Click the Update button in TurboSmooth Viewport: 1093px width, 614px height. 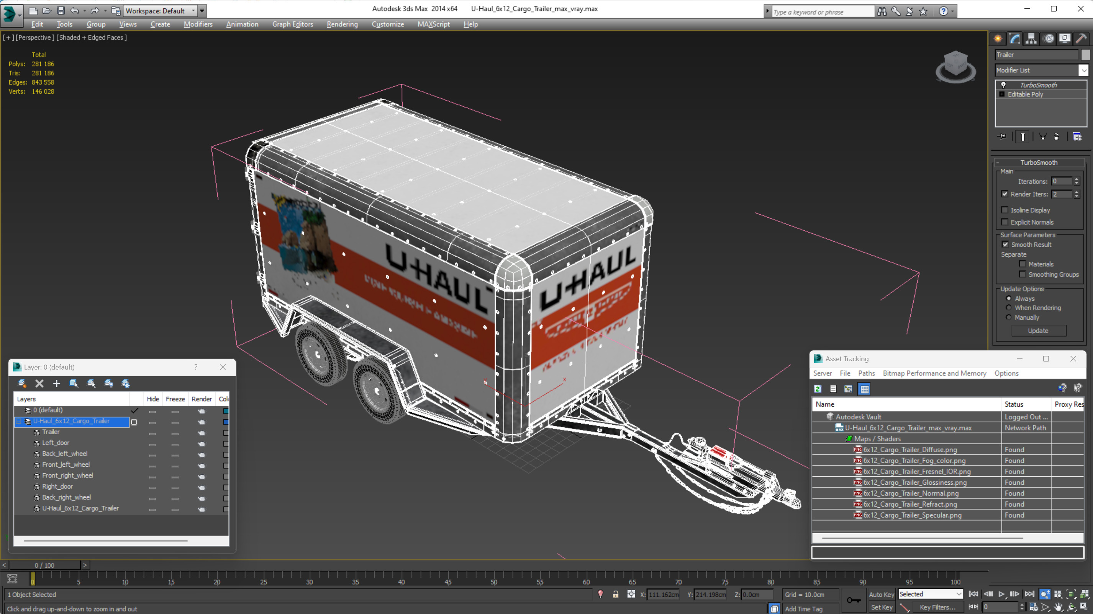(x=1039, y=331)
